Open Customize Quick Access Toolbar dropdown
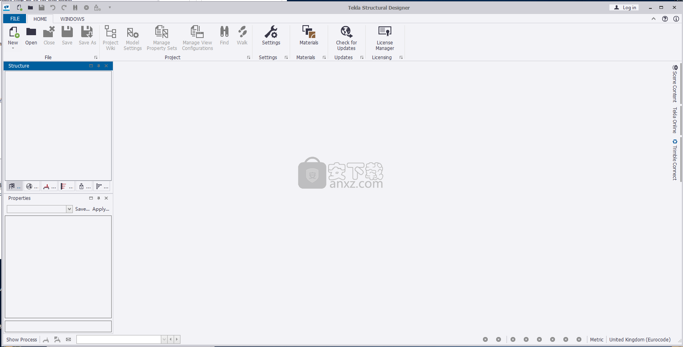This screenshot has height=347, width=683. [x=110, y=8]
